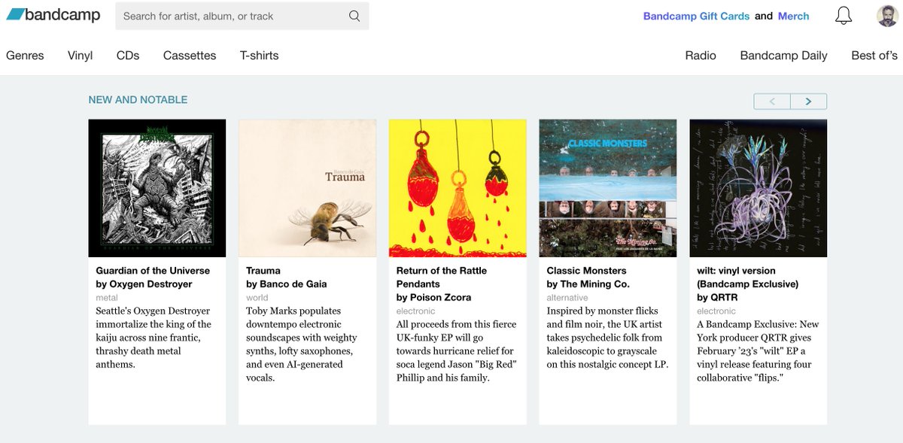Click the Bandcamp logo
903x443 pixels.
coord(53,15)
